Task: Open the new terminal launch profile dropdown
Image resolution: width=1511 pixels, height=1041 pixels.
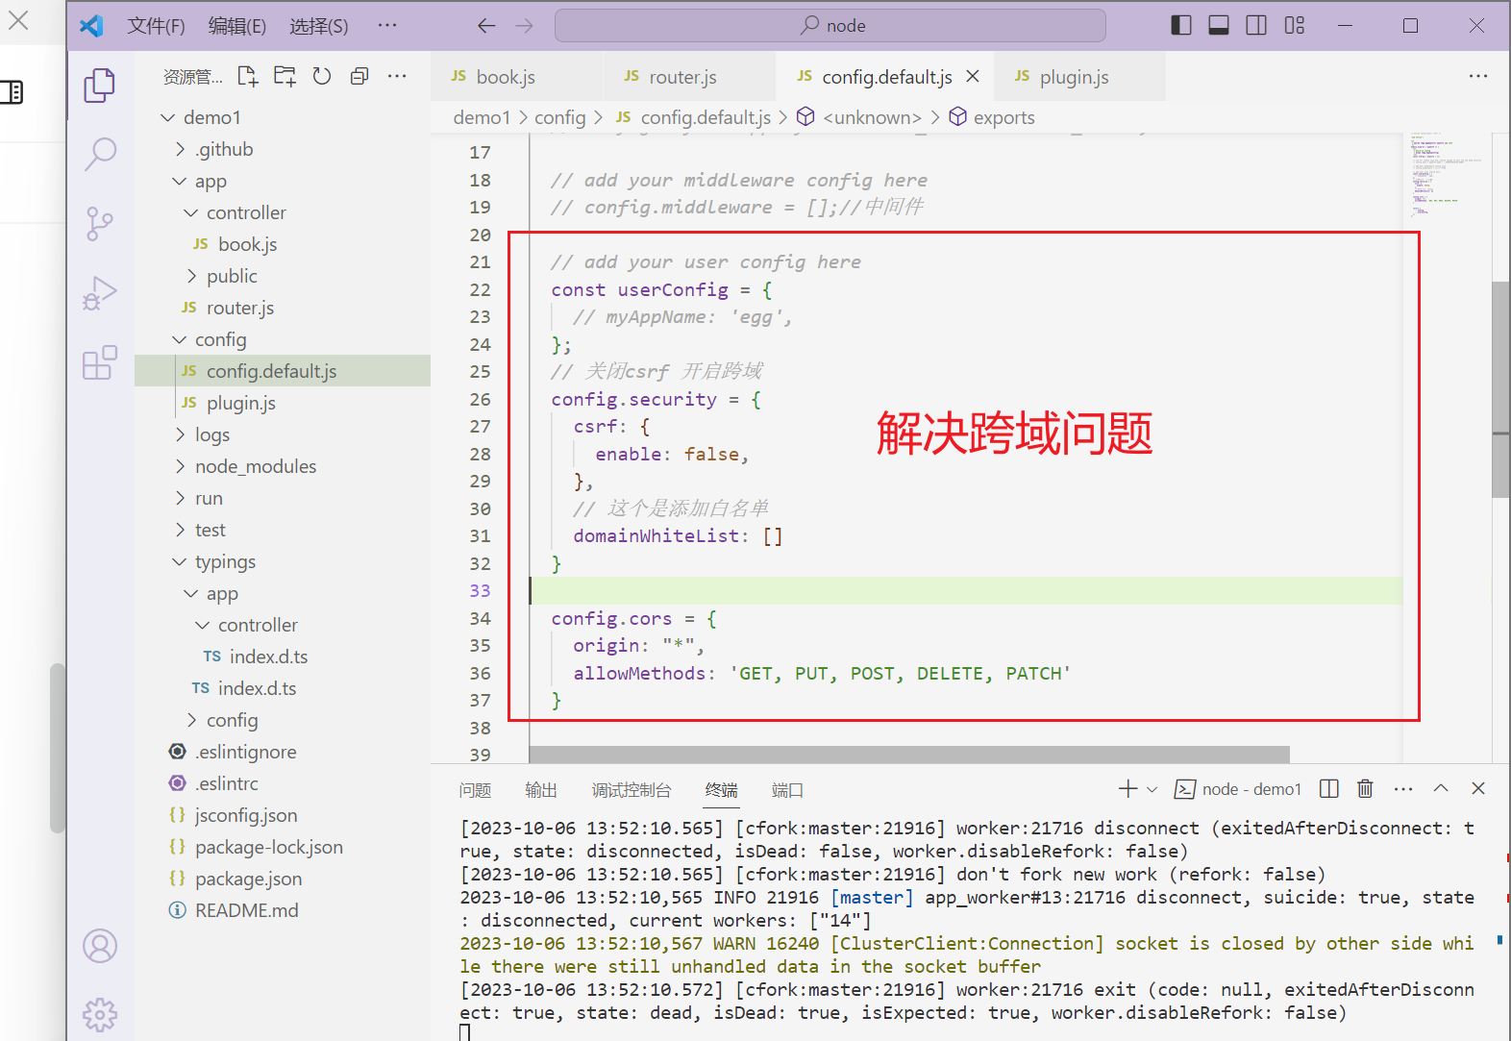Action: (x=1152, y=789)
